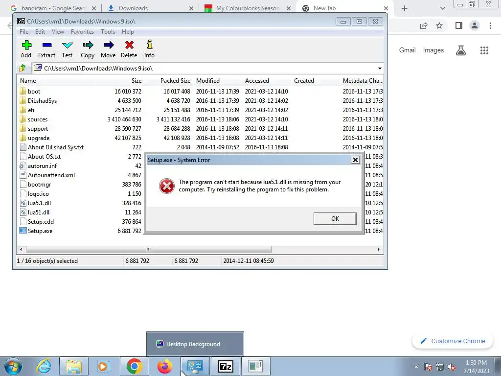The height and width of the screenshot is (376, 501).
Task: Open the Tools menu in 7-Zip
Action: pyautogui.click(x=108, y=32)
